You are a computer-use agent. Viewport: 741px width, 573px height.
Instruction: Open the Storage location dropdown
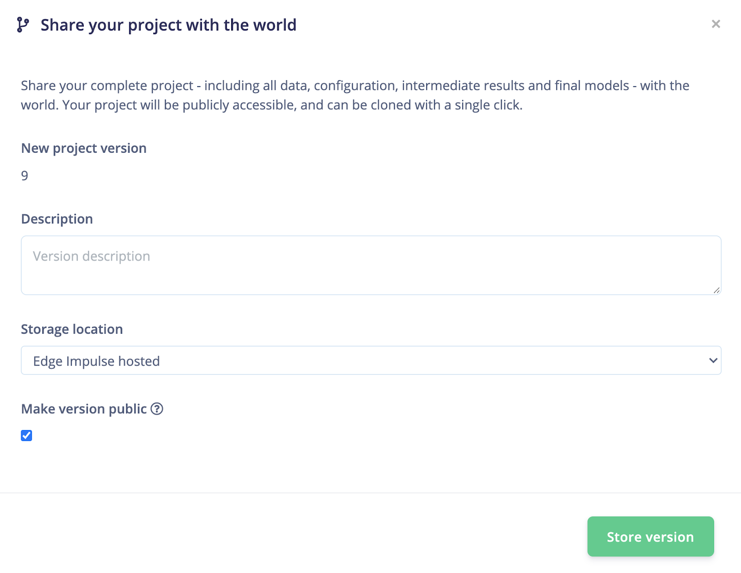(x=370, y=361)
